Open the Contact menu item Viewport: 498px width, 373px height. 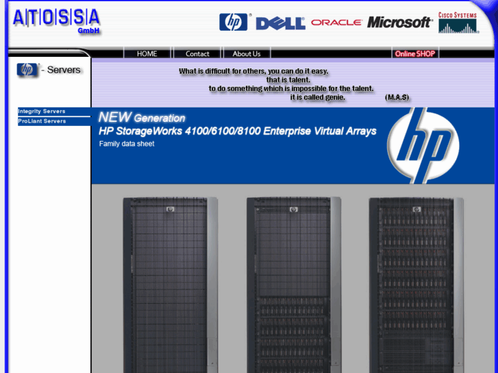tap(197, 53)
